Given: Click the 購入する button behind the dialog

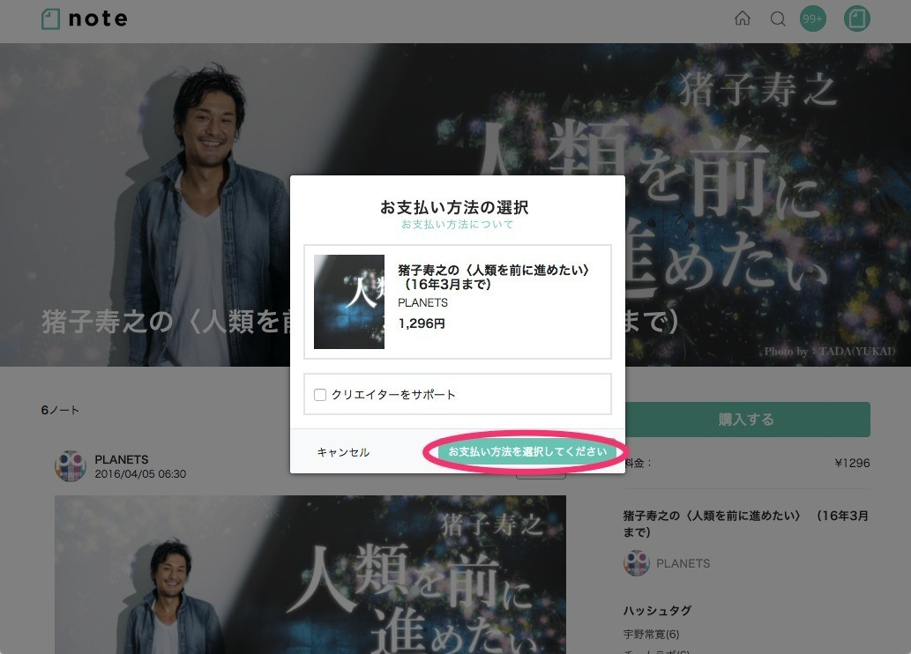Looking at the screenshot, I should pos(747,420).
